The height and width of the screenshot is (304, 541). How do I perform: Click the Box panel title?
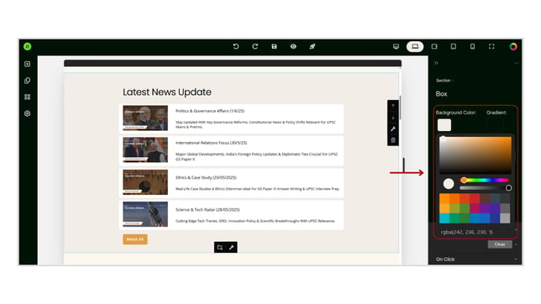pyautogui.click(x=441, y=94)
